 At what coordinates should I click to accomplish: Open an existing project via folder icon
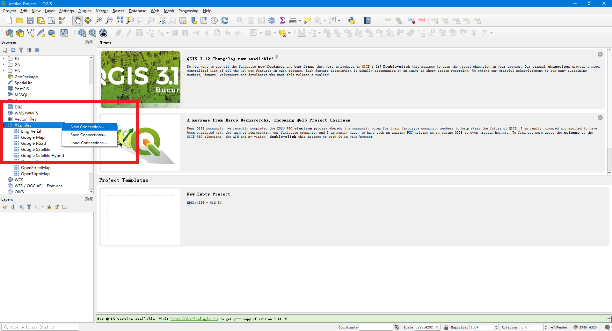(20, 21)
